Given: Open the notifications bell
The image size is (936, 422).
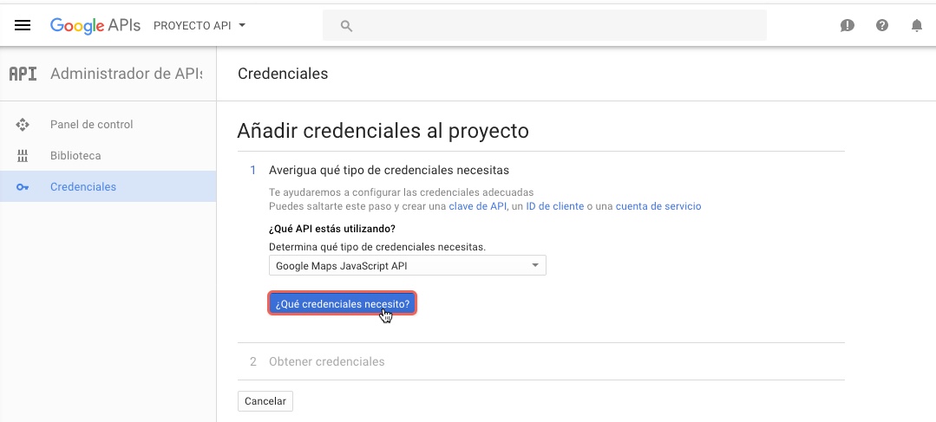Looking at the screenshot, I should pos(917,26).
